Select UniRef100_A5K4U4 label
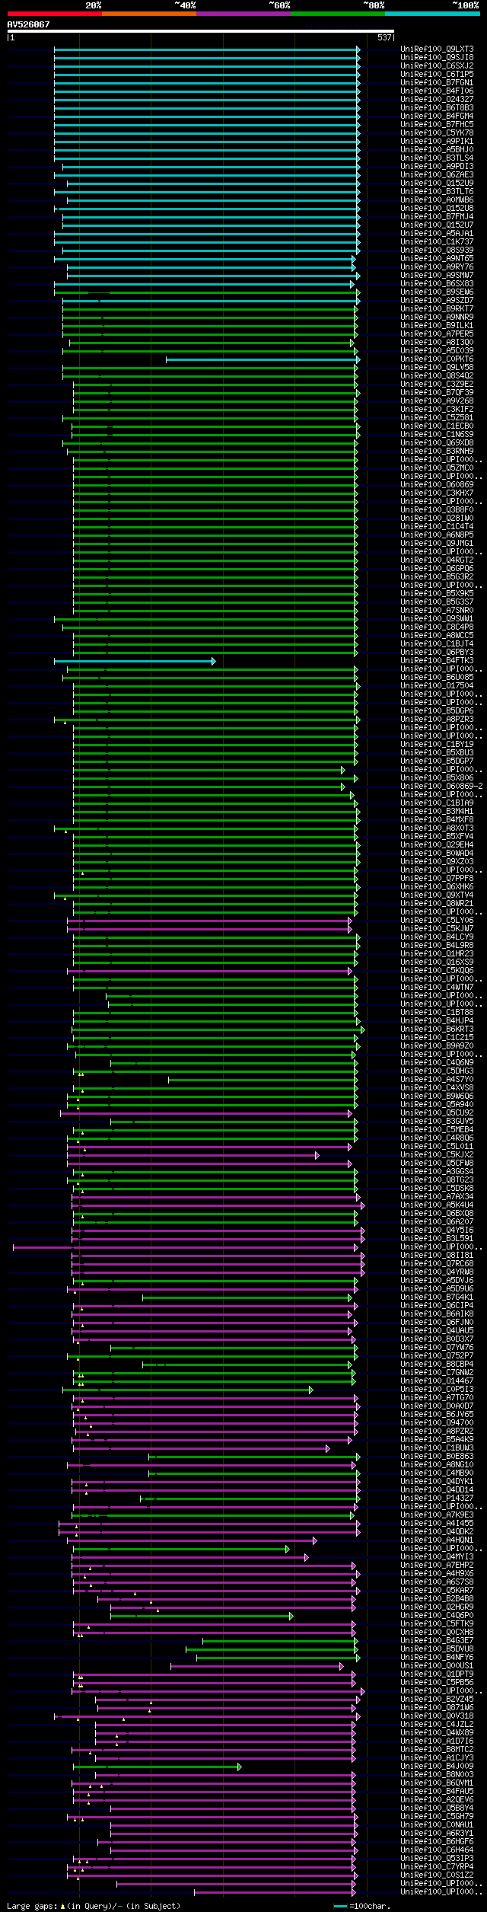 pyautogui.click(x=437, y=1205)
